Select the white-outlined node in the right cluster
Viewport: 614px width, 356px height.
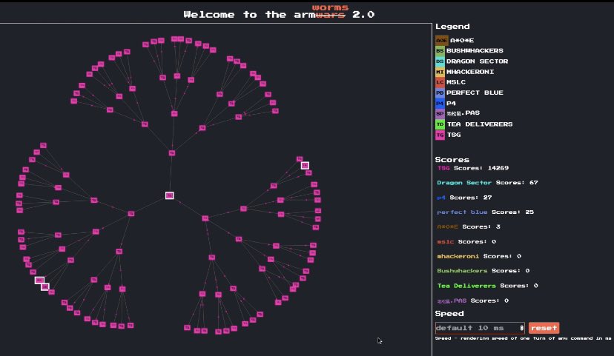click(305, 165)
